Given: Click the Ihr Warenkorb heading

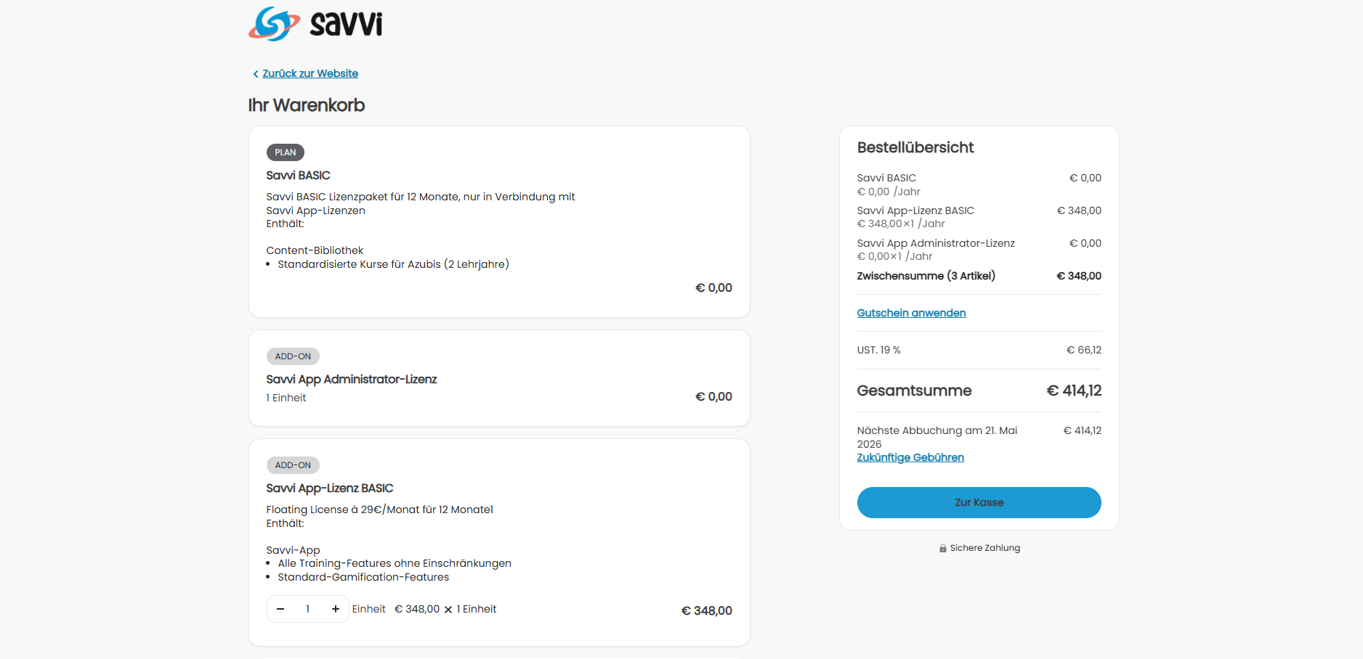Looking at the screenshot, I should coord(307,105).
